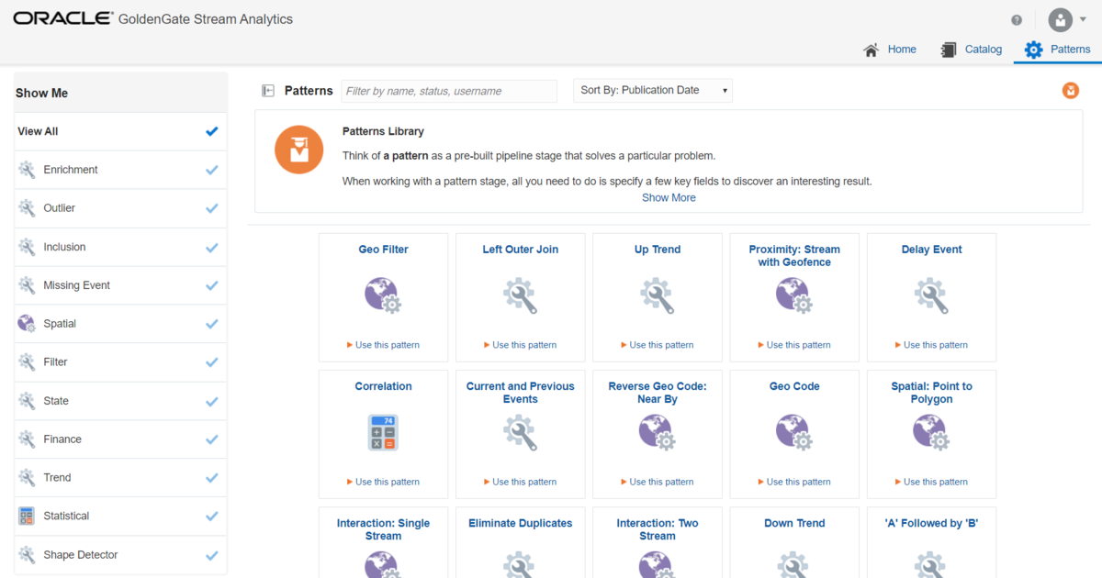Screen dimensions: 1102x578
Task: Open the Correlation pattern title
Action: coord(384,386)
